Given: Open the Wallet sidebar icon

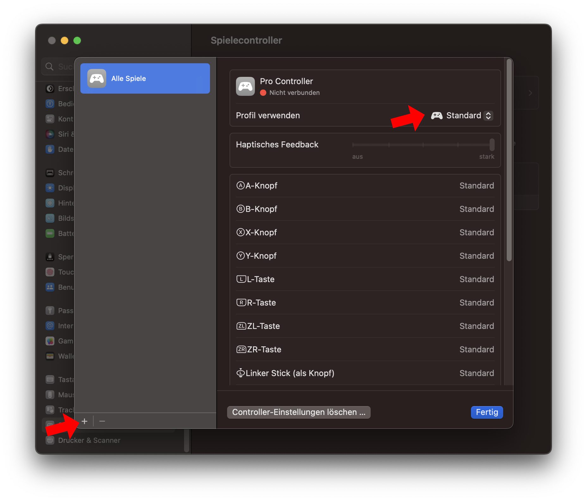Looking at the screenshot, I should pos(50,356).
